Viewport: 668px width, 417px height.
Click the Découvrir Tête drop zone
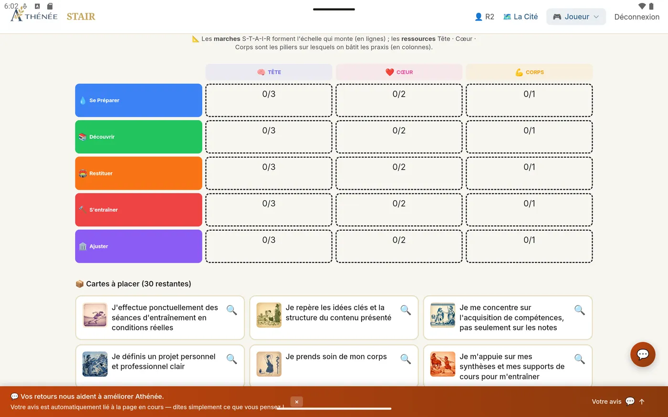click(269, 137)
